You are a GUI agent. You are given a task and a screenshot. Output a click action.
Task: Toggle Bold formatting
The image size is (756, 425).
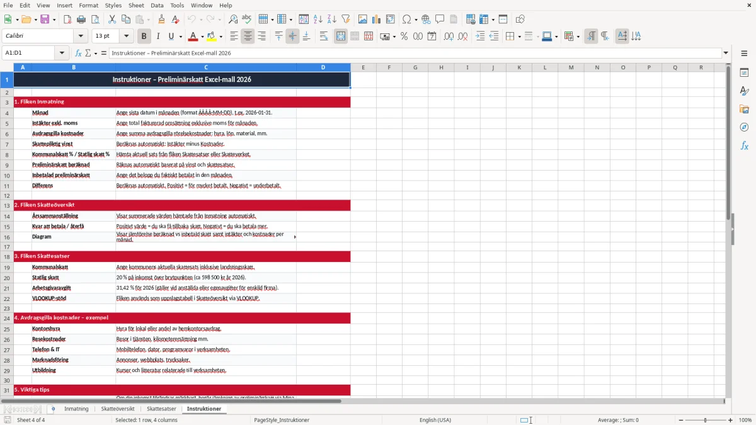tap(144, 37)
